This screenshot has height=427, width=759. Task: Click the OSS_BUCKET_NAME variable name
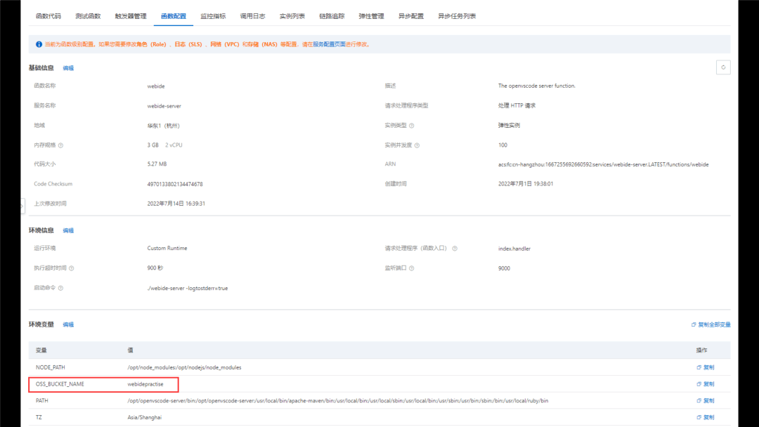[60, 384]
